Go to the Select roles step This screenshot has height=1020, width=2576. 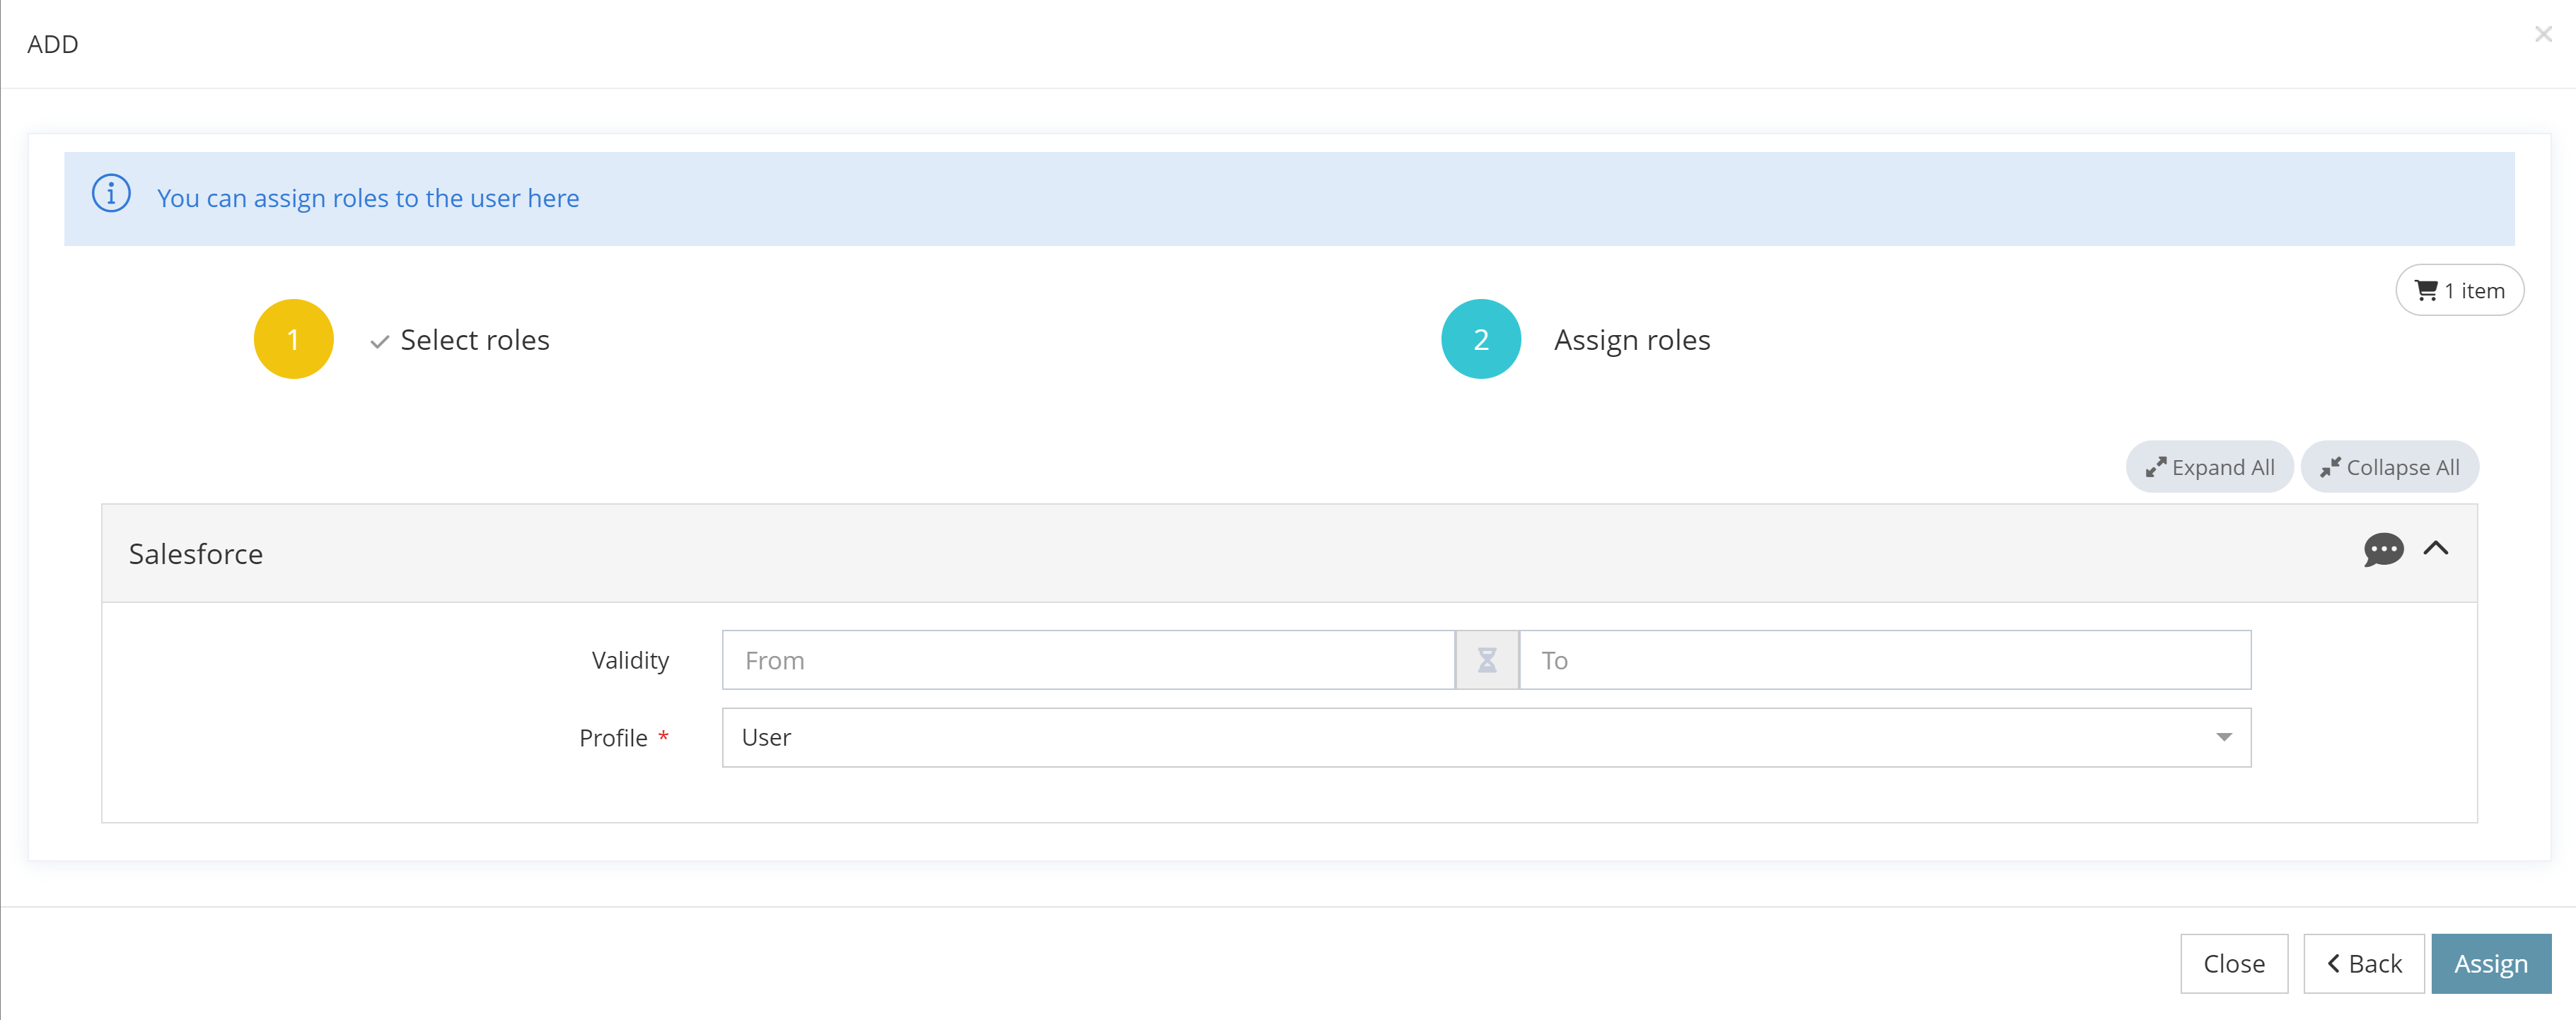[x=474, y=341]
